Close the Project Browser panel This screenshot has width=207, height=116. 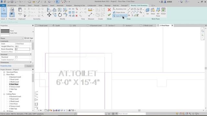33,70
